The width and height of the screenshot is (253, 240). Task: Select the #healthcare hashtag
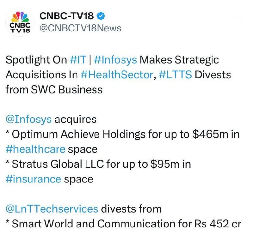coord(35,149)
